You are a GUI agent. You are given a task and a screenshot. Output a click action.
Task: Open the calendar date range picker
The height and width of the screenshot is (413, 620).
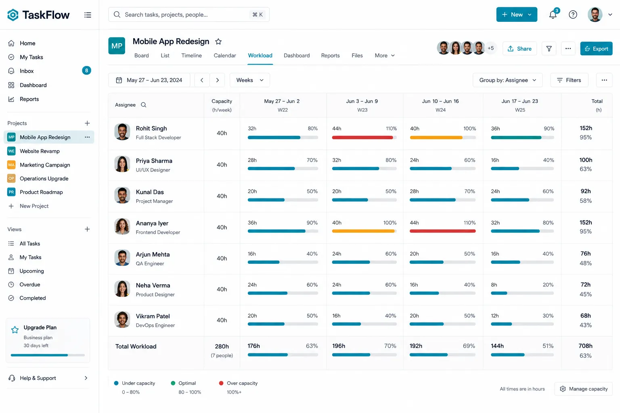point(149,80)
